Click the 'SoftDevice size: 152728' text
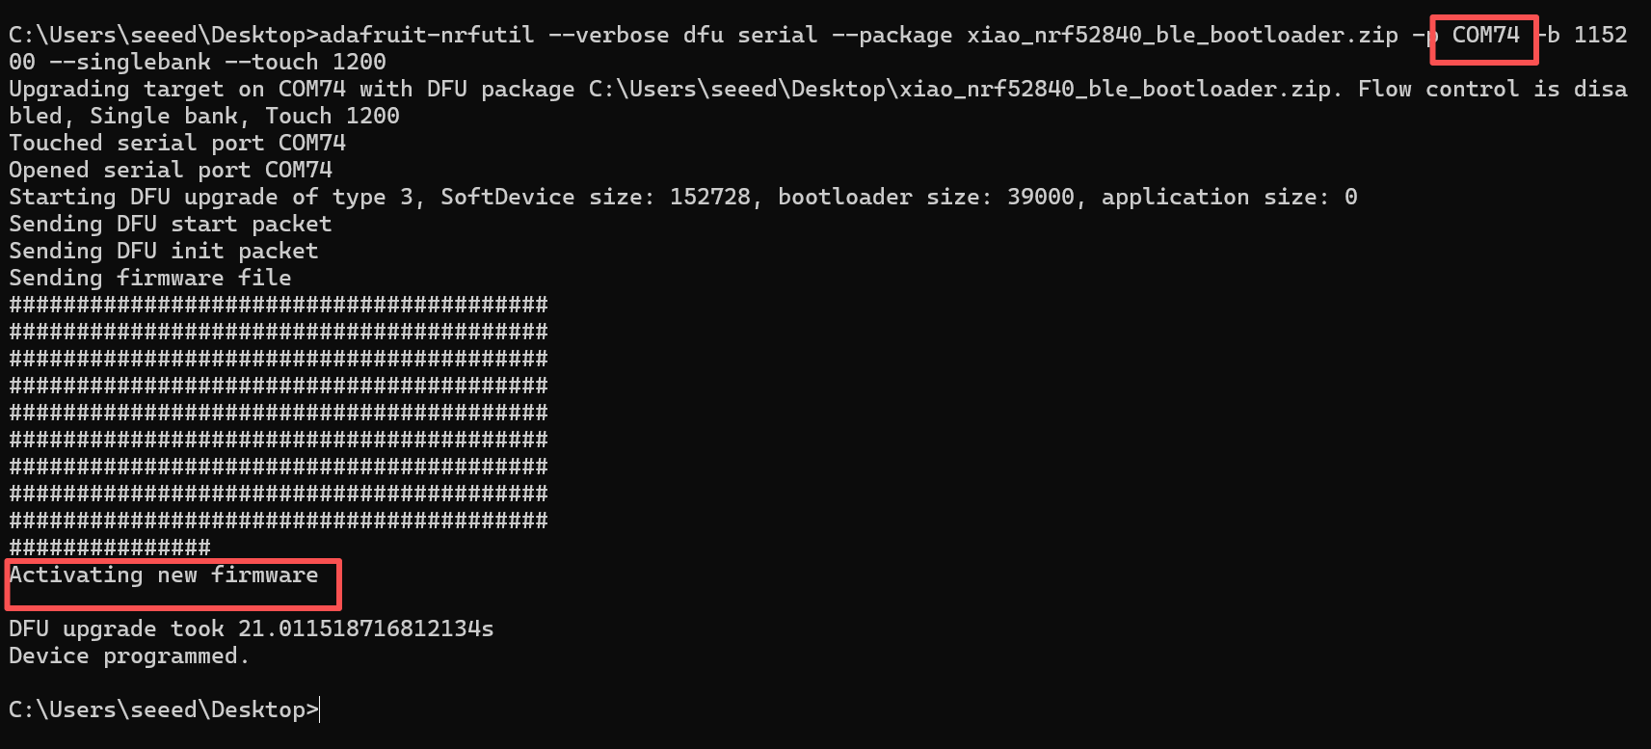The image size is (1651, 749). coord(595,198)
